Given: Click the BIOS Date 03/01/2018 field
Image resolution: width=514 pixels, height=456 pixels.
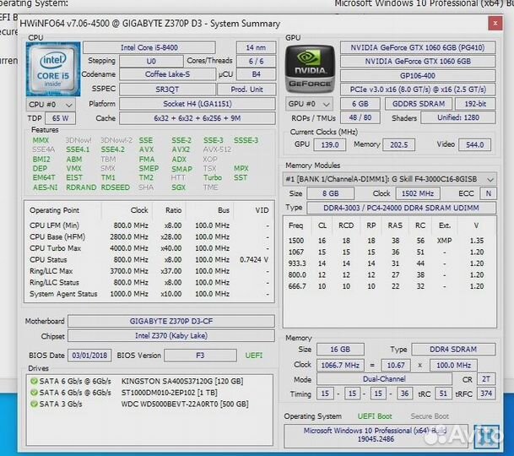Looking at the screenshot, I should point(89,356).
